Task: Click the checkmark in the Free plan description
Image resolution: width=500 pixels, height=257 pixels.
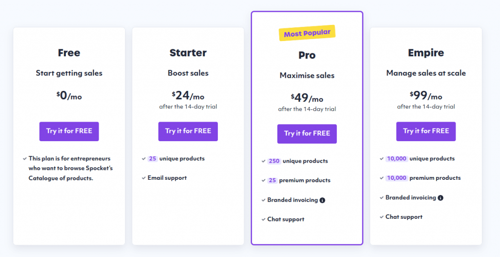Action: click(24, 159)
